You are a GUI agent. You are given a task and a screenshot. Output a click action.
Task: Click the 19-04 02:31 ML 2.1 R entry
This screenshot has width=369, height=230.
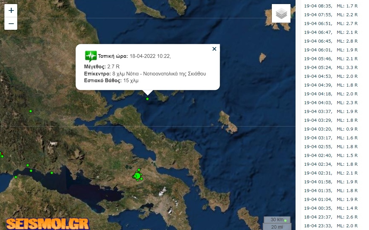point(331,173)
